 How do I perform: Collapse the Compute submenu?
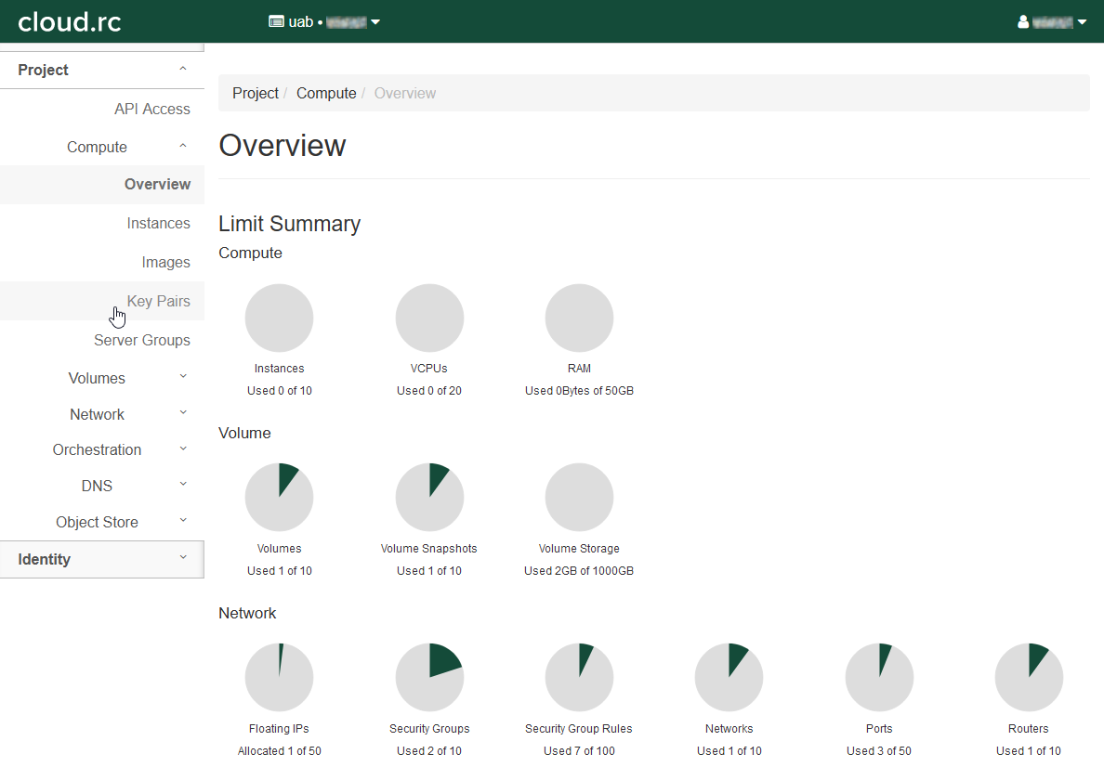click(98, 148)
